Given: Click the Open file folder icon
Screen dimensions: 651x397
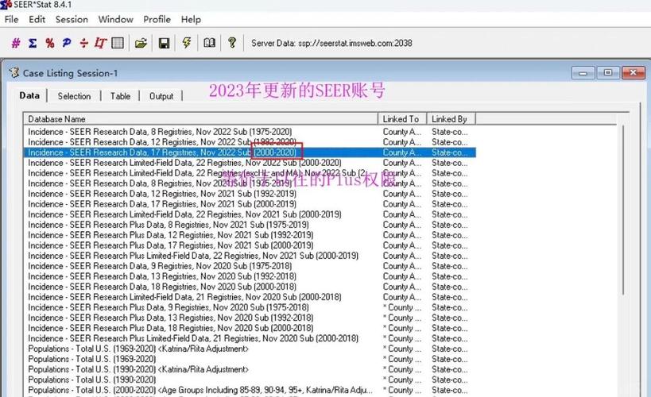Looking at the screenshot, I should click(x=141, y=43).
